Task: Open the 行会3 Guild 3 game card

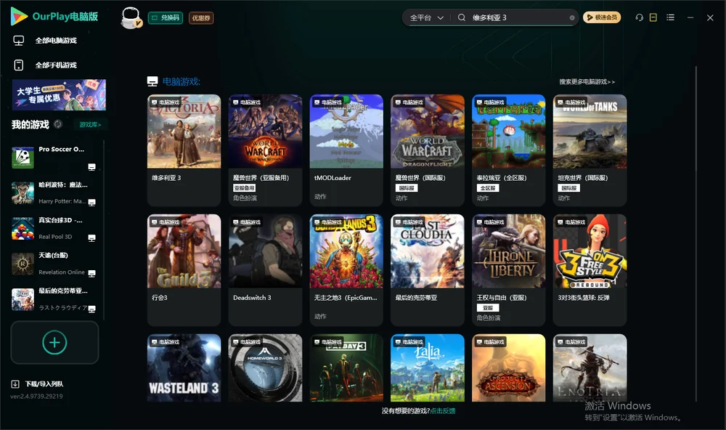Action: [184, 270]
